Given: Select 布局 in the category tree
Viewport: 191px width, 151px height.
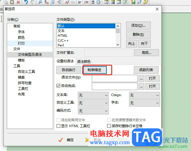Looking at the screenshot, I should point(21,94).
